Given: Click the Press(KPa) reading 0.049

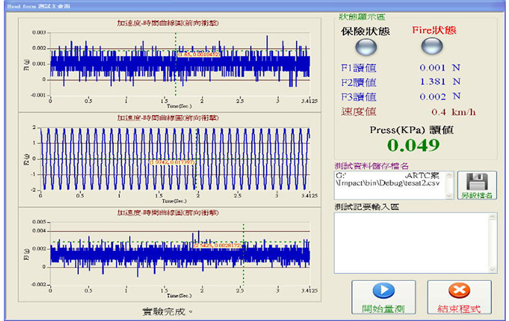Looking at the screenshot, I should (x=414, y=145).
